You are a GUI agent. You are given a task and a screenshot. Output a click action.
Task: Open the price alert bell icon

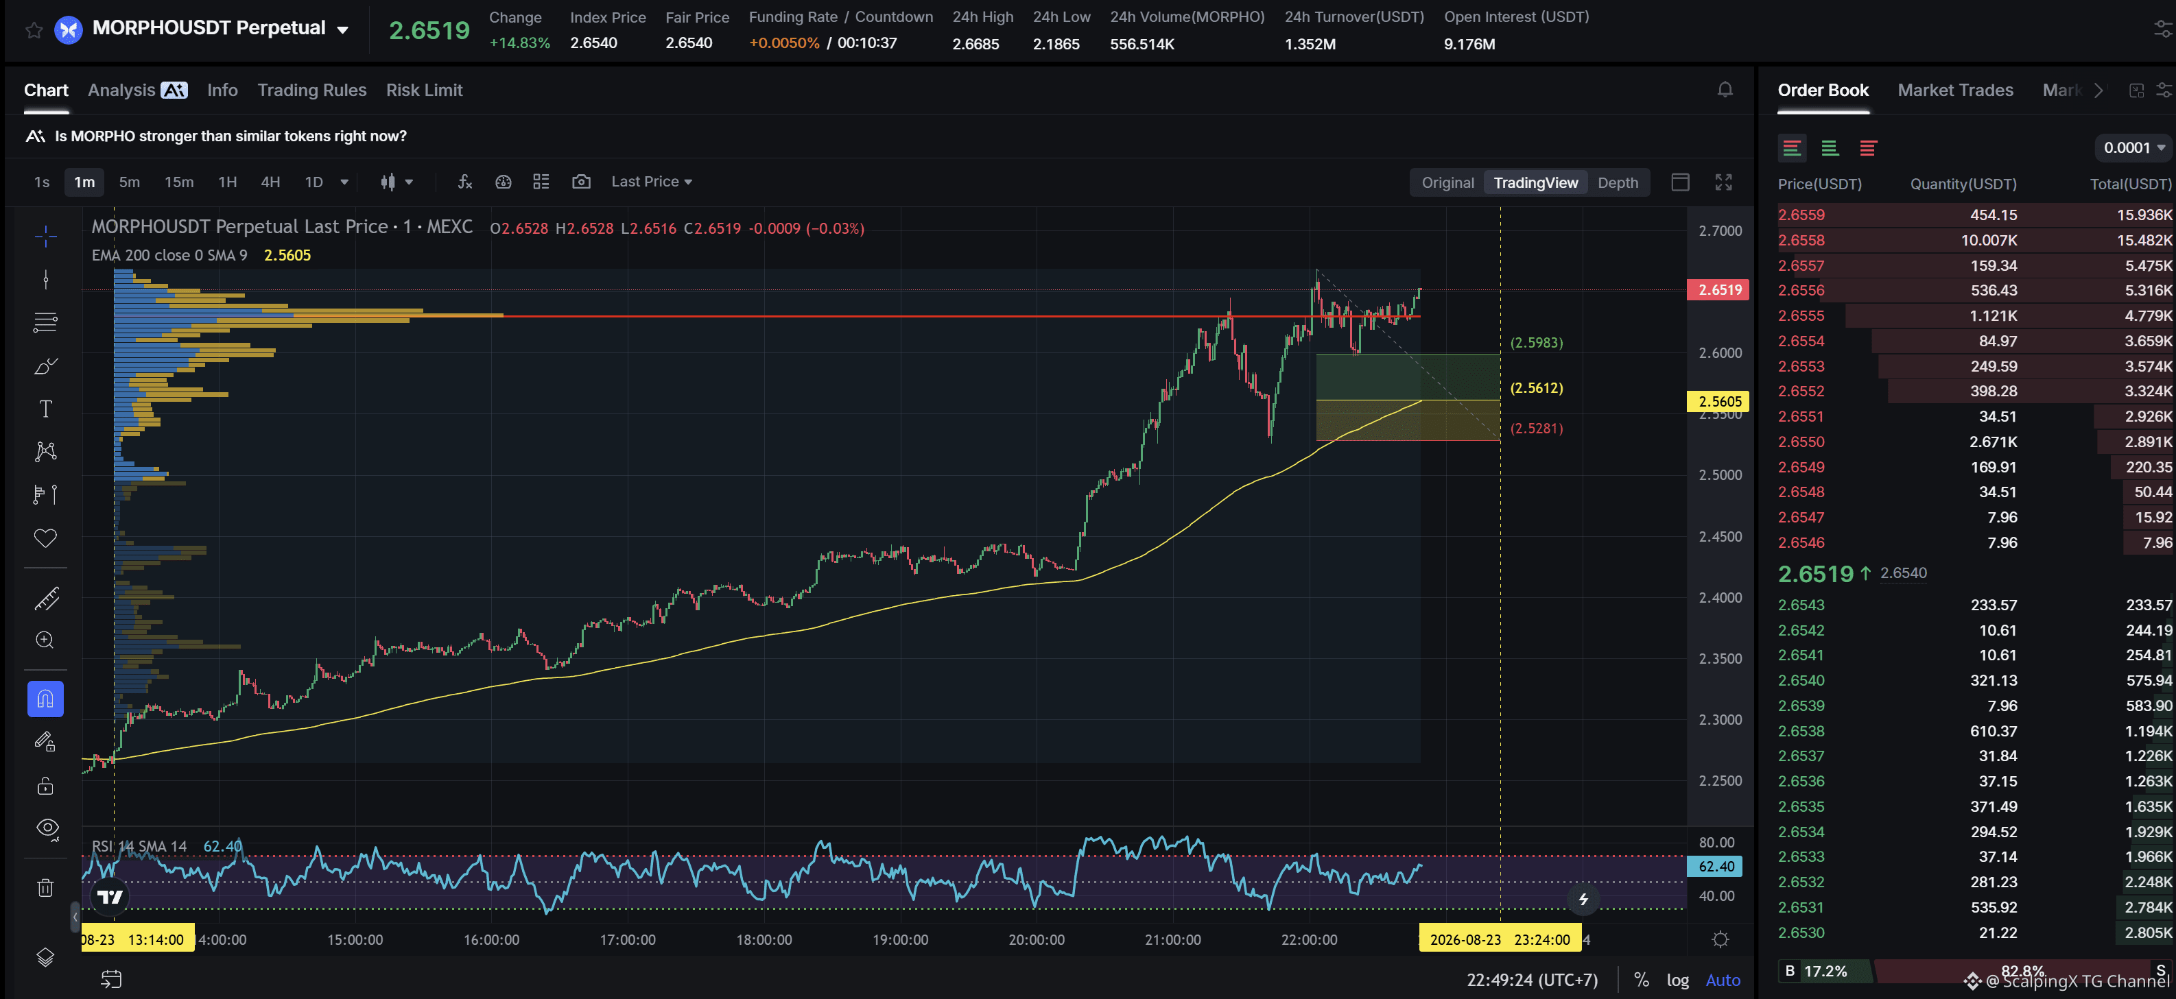tap(1725, 90)
